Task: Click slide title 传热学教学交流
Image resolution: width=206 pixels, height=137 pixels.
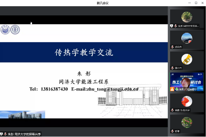Action: pyautogui.click(x=84, y=52)
